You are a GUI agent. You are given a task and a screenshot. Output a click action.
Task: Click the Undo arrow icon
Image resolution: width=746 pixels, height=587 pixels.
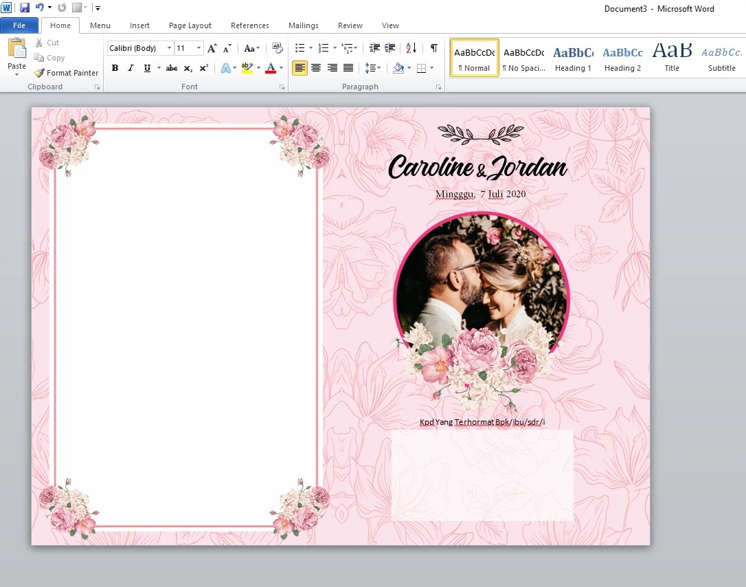39,8
